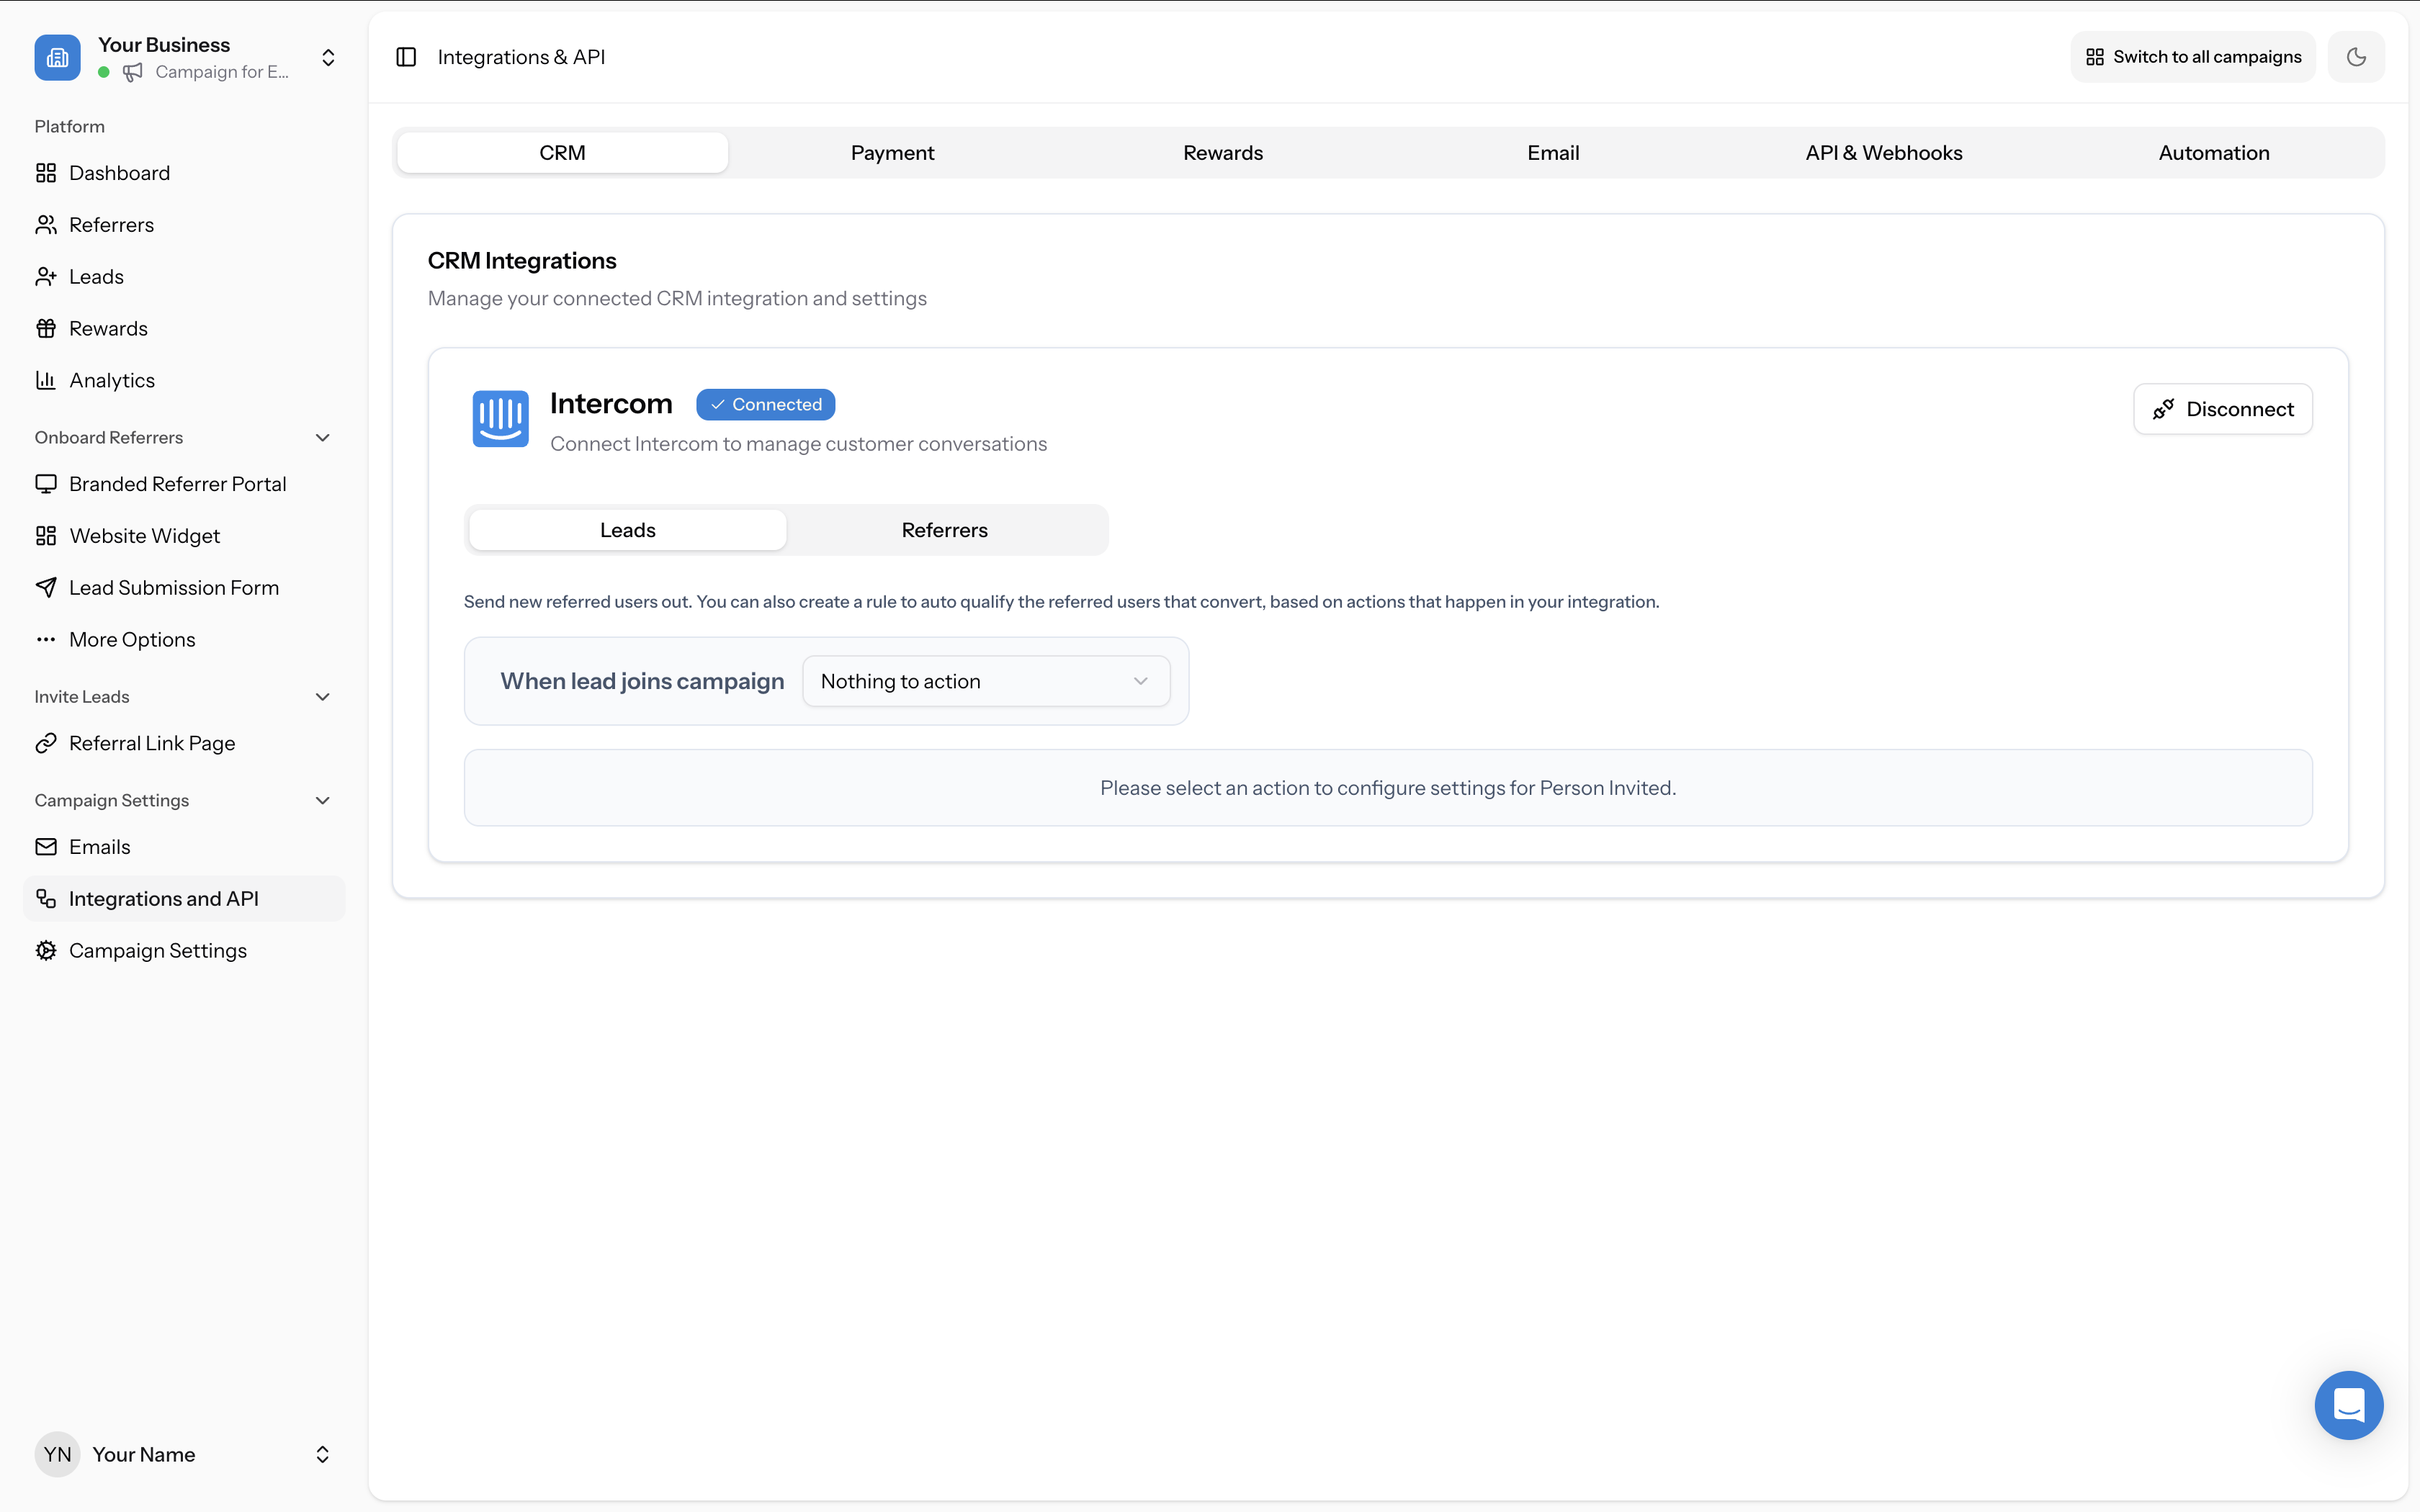Viewport: 2420px width, 1512px height.
Task: Select the Leads person-add icon in sidebar
Action: point(46,276)
